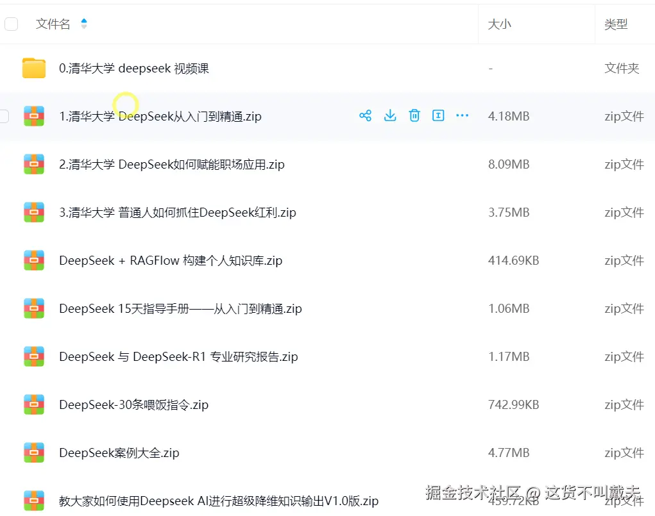This screenshot has width=655, height=516.
Task: Click rename icon for 1.清华大学 DeepSeek从入门到精通.zip
Action: click(x=438, y=115)
